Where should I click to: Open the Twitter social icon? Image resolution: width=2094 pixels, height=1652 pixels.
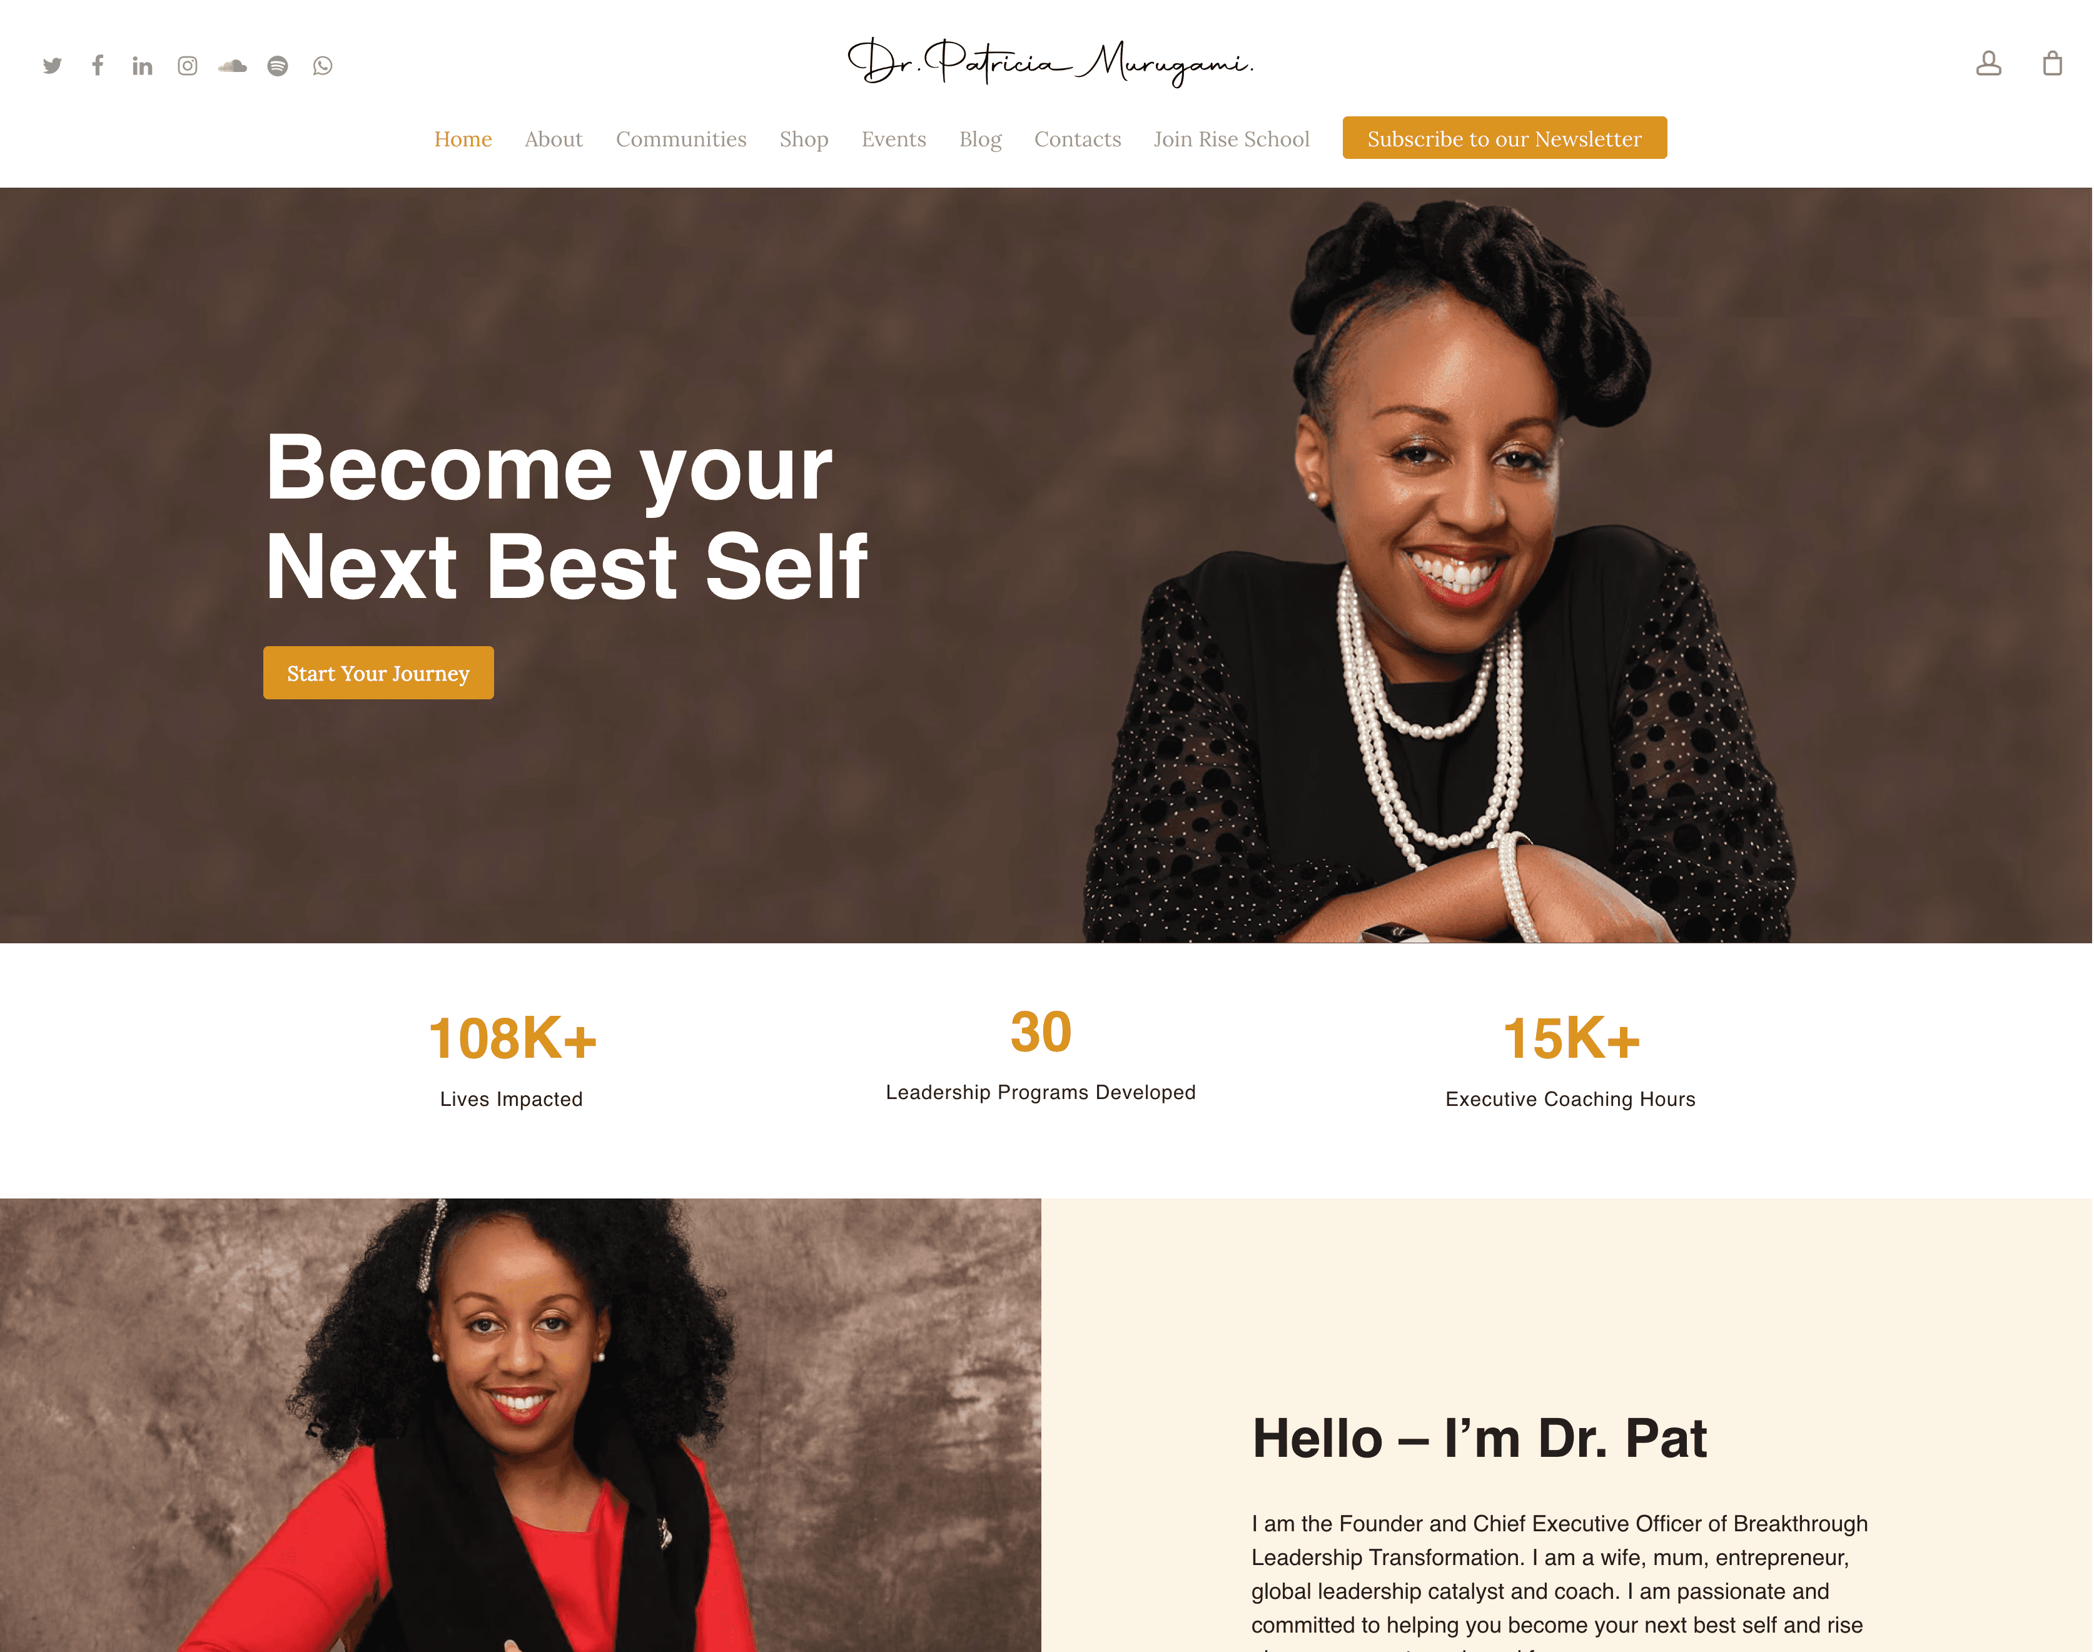53,65
